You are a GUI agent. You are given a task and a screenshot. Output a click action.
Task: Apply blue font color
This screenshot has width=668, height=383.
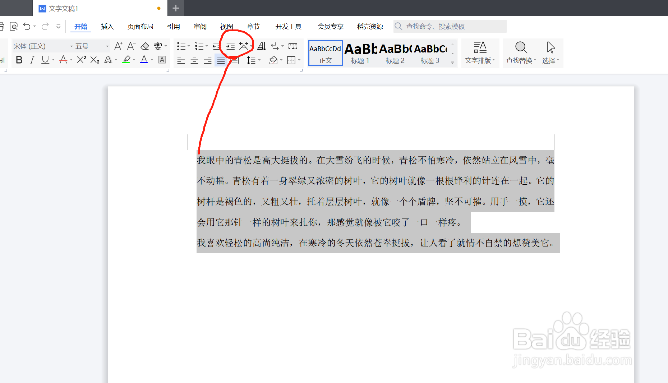[x=144, y=60]
